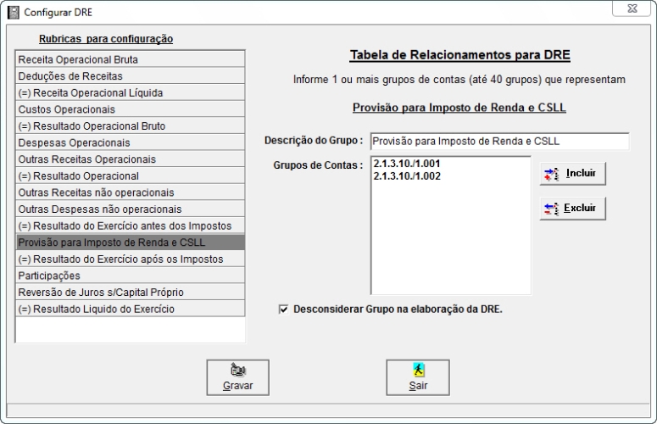Select Outras Despesas não operacionais rubric
Image resolution: width=657 pixels, height=424 pixels.
point(130,209)
